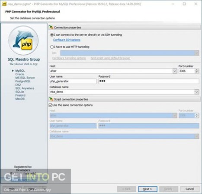Click the Next > button

click(147, 189)
